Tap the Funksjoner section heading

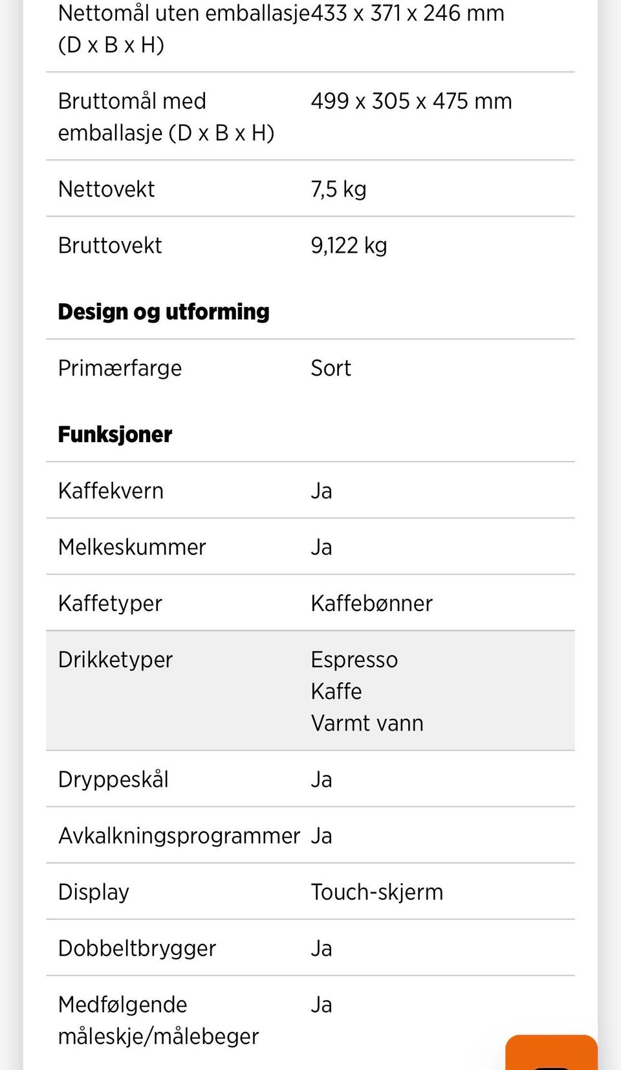coord(115,434)
